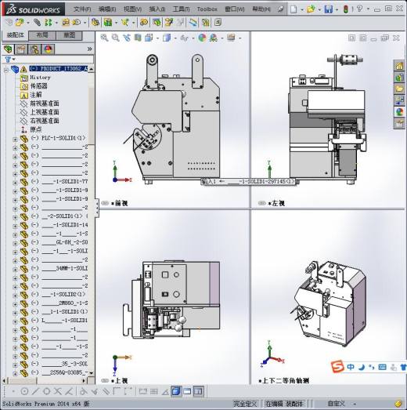Image resolution: width=407 pixels, height=410 pixels.
Task: Open the Assembly Features tool
Action: coord(108,23)
